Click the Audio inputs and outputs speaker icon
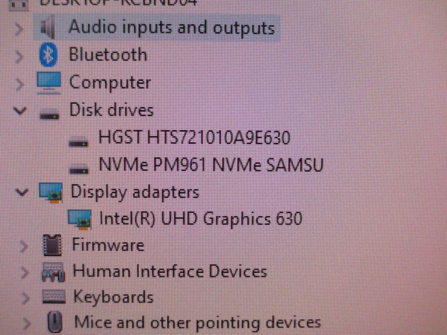The image size is (447, 335). click(x=48, y=27)
